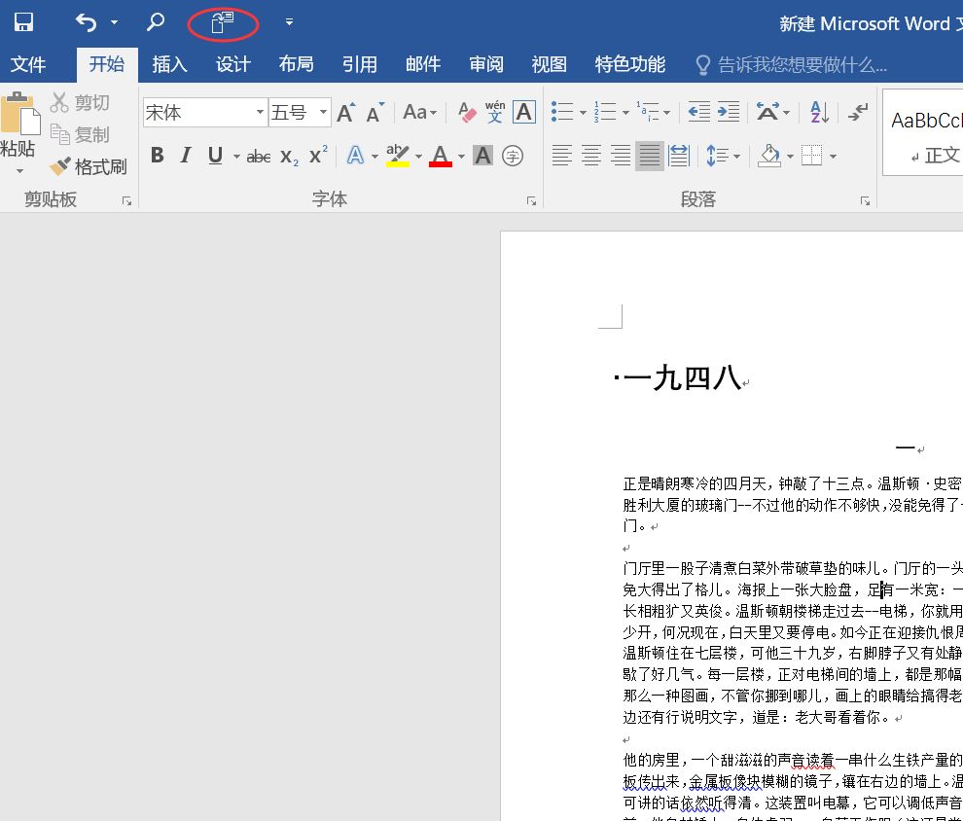Click the 格式刷 format painter button

tap(89, 166)
